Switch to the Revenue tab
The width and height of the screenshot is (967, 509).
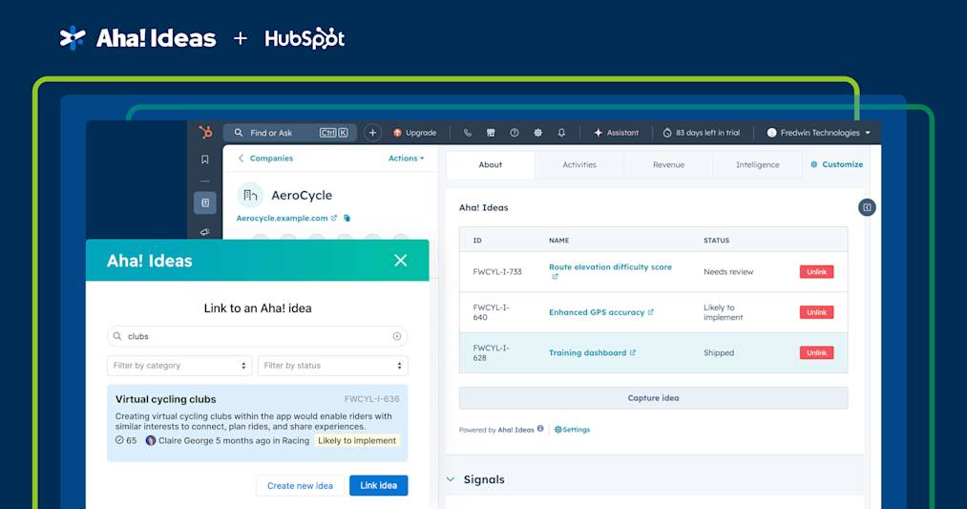668,164
